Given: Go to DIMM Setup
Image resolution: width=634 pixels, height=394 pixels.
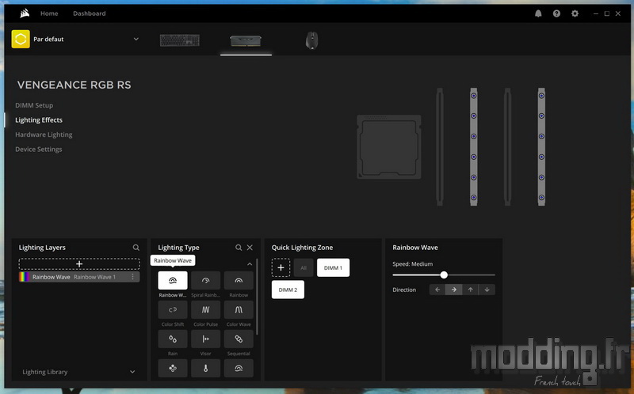Looking at the screenshot, I should click(x=34, y=105).
